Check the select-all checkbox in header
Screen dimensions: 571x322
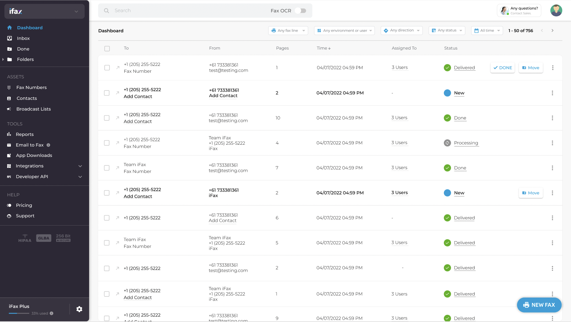click(107, 49)
